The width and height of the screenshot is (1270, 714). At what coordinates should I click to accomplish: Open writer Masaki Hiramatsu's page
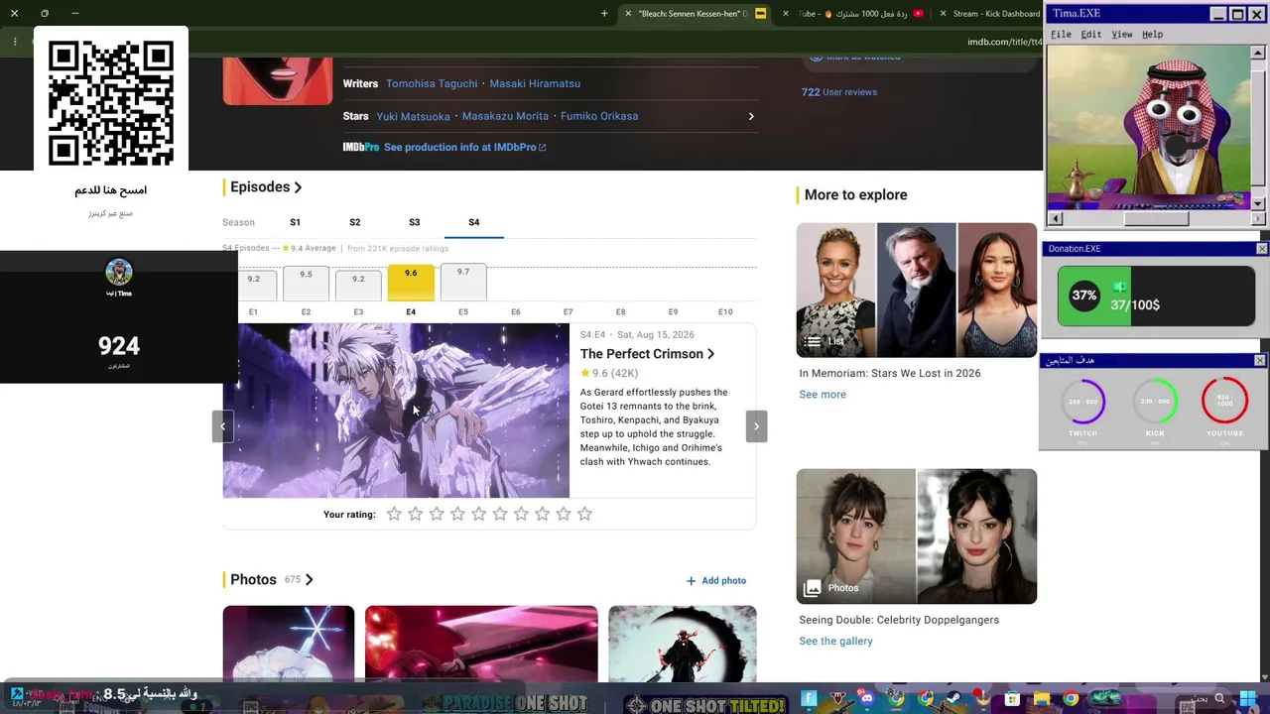pyautogui.click(x=535, y=84)
